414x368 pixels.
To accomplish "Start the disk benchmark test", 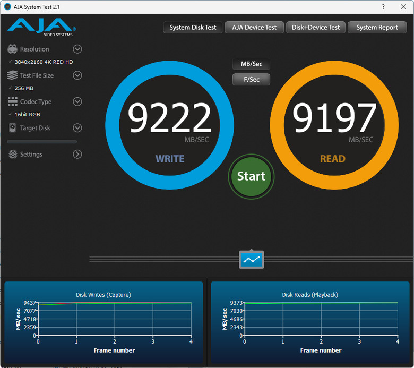I will point(252,176).
